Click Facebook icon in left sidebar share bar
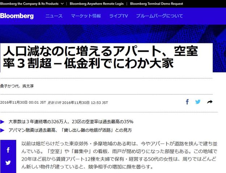The width and height of the screenshot is (226, 173). (8, 150)
